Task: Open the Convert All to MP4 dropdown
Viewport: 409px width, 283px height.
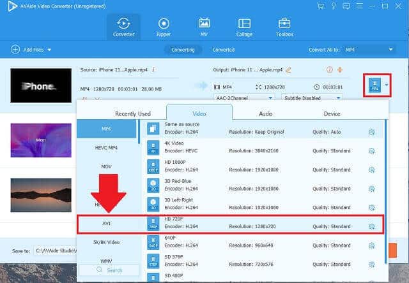Action: pyautogui.click(x=369, y=50)
